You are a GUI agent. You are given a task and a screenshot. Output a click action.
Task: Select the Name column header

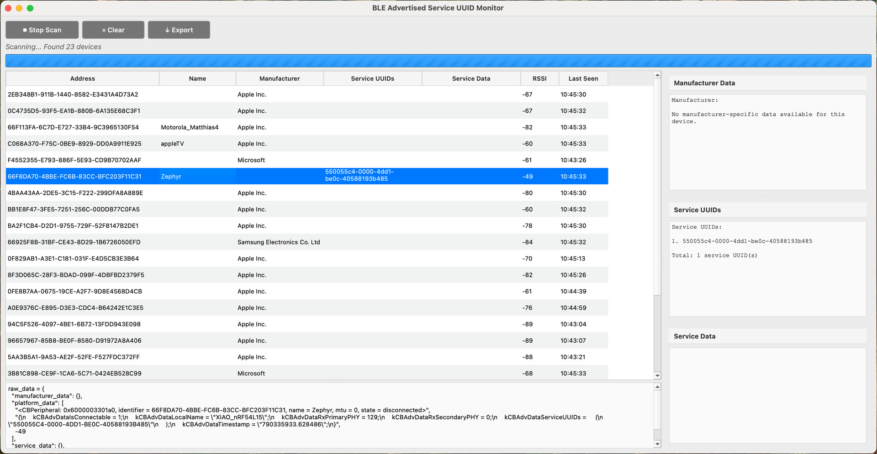197,78
